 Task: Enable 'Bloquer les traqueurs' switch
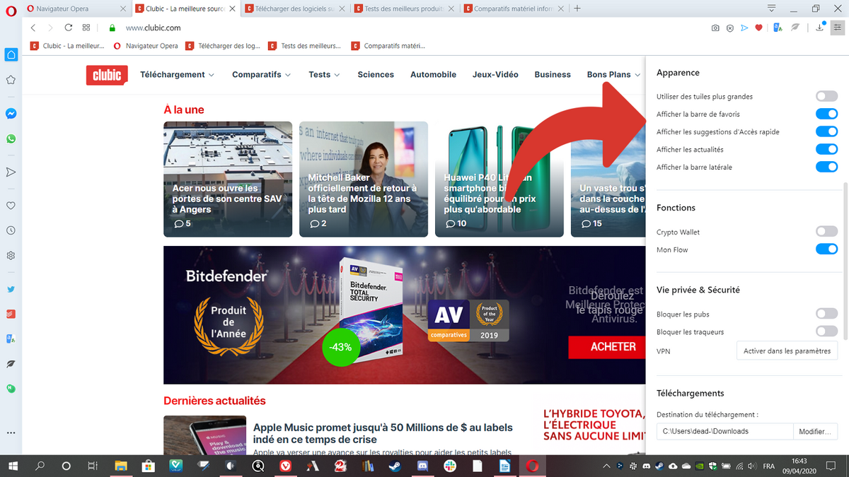[x=826, y=331]
